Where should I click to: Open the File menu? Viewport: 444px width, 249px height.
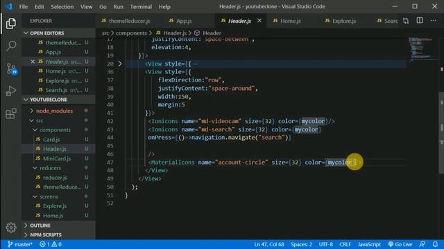click(23, 6)
